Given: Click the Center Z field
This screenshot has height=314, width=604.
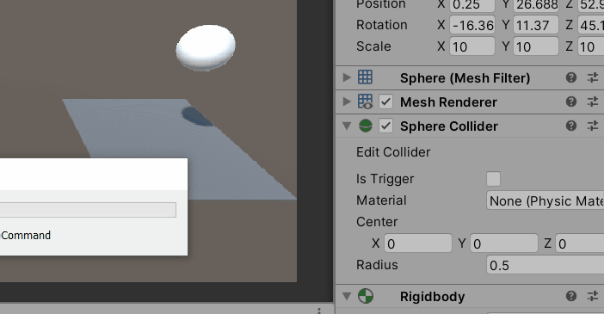Looking at the screenshot, I should pos(579,243).
